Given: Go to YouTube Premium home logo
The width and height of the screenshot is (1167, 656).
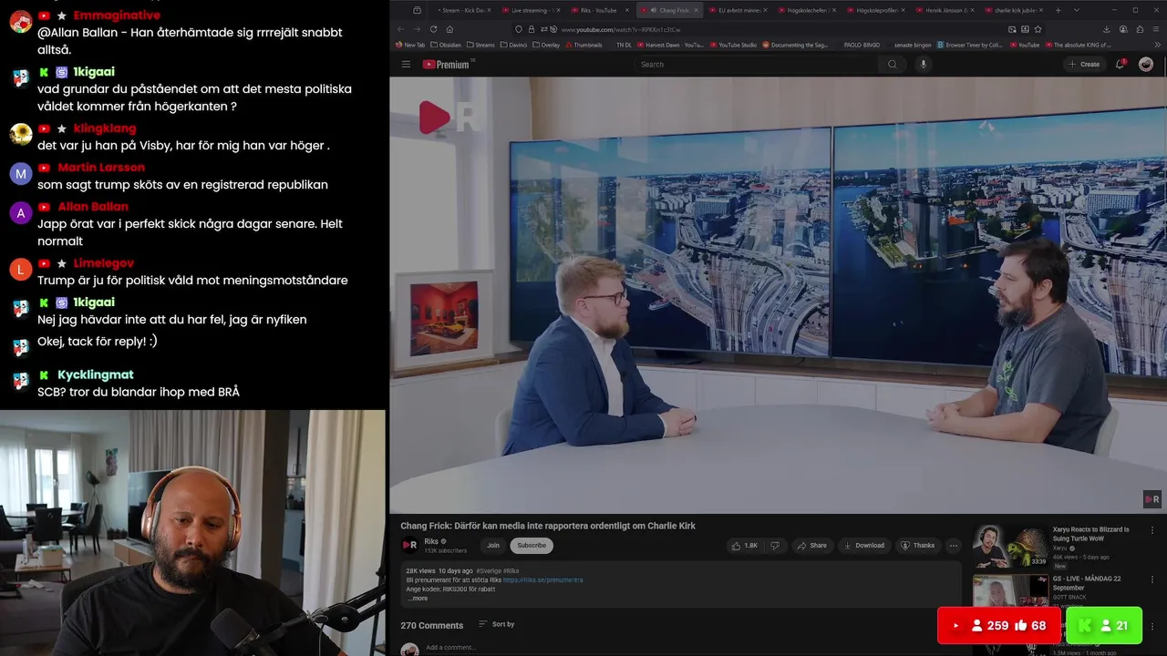Looking at the screenshot, I should [x=448, y=65].
